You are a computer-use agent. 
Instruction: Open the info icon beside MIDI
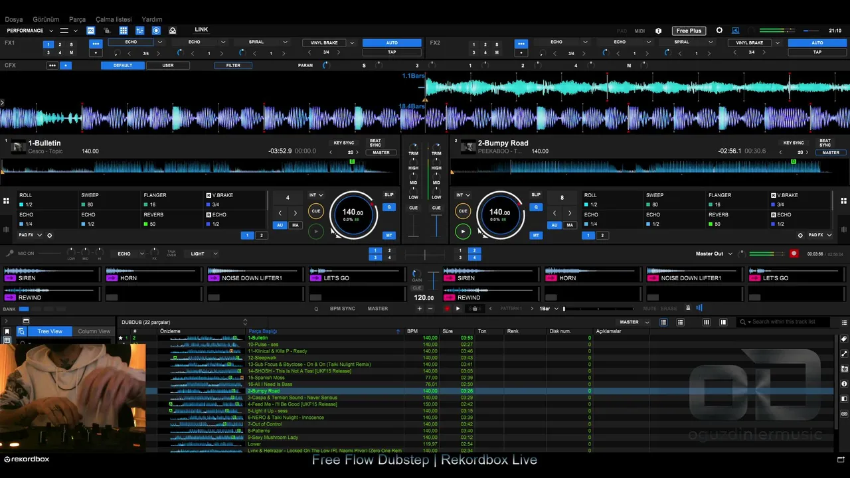658,31
